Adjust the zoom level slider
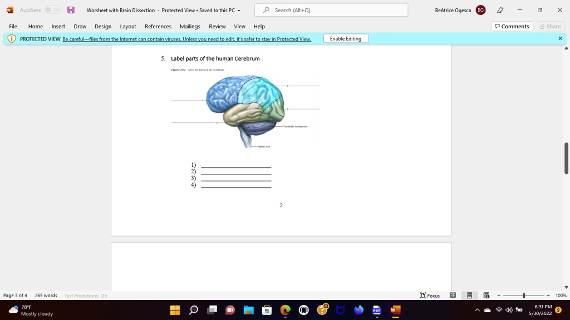 pos(523,296)
